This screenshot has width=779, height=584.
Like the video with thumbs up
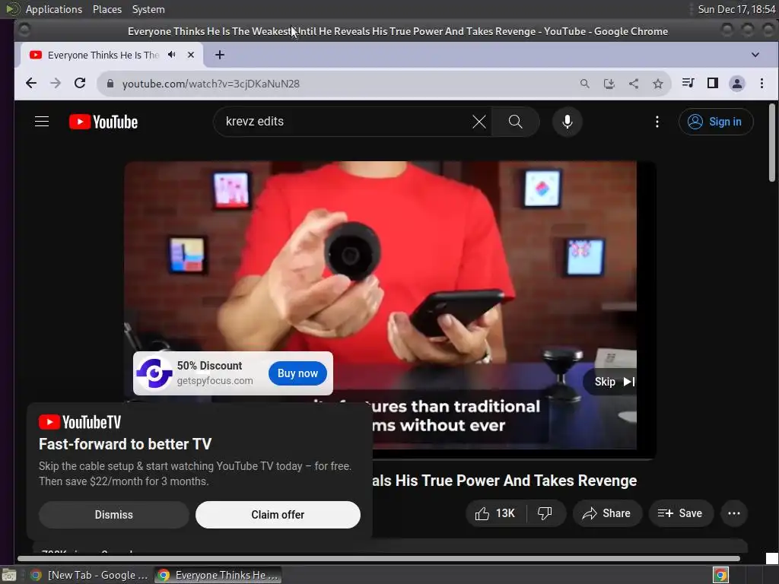pos(495,513)
